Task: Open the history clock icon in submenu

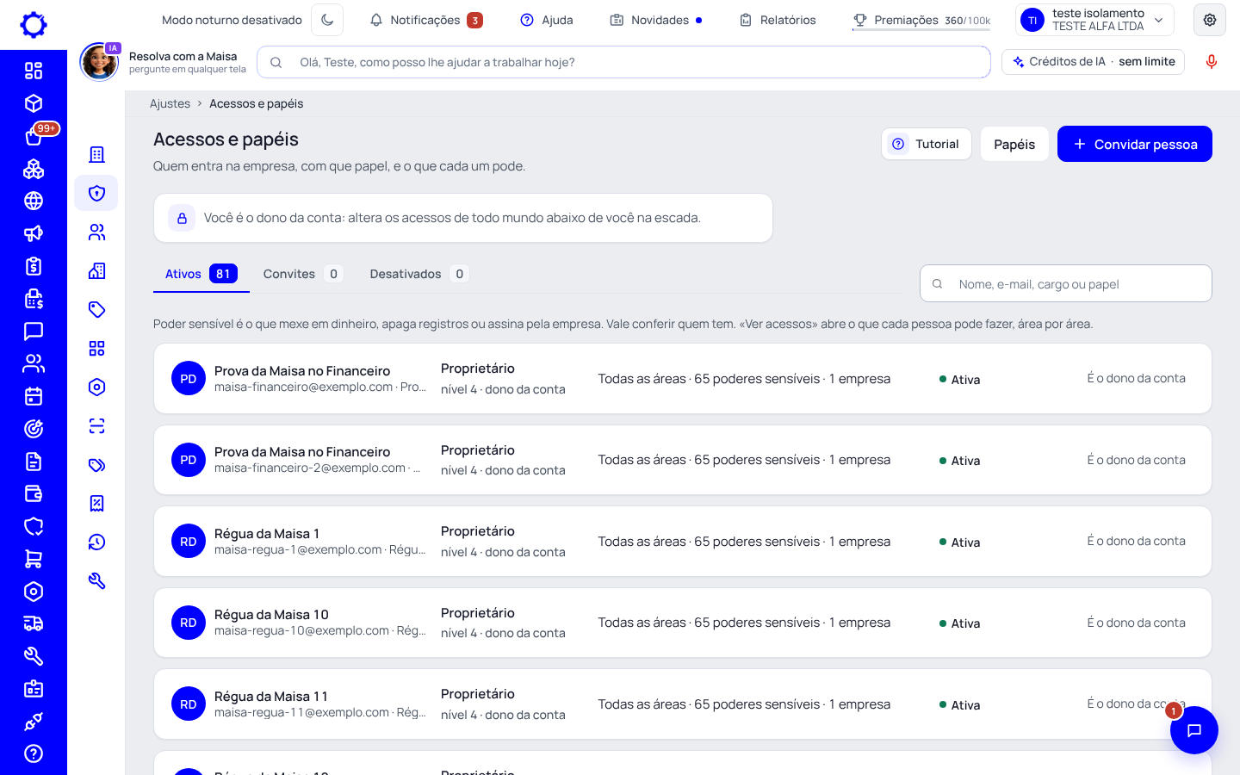Action: point(96,542)
